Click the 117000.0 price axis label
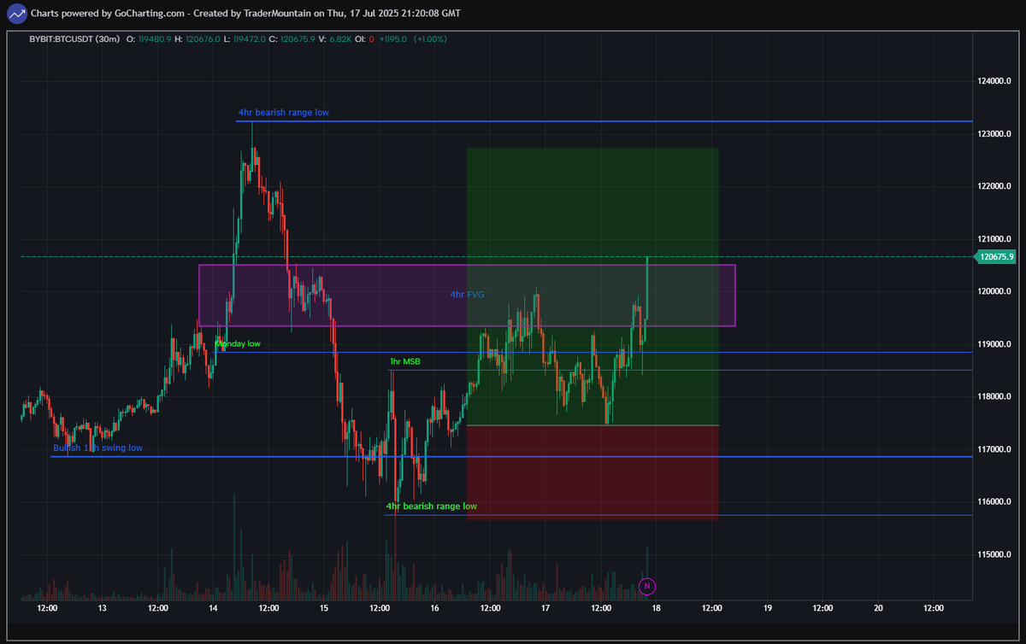Screen dimensions: 1026x644 [x=996, y=449]
